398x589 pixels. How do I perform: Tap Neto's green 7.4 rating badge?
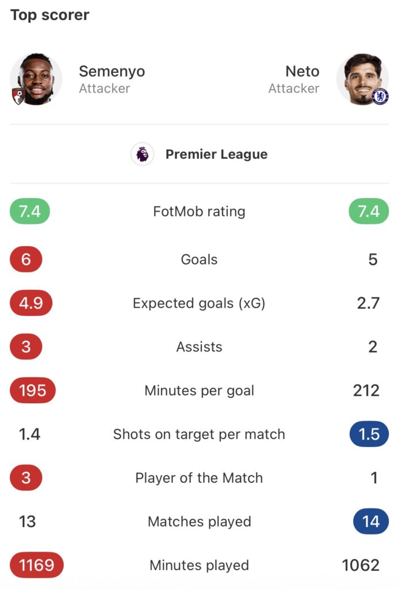click(369, 212)
